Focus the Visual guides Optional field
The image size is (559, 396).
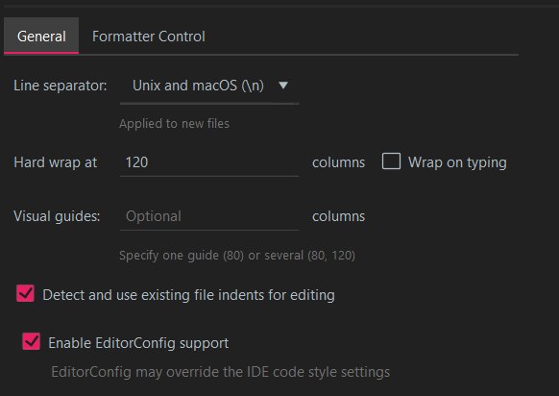(209, 216)
